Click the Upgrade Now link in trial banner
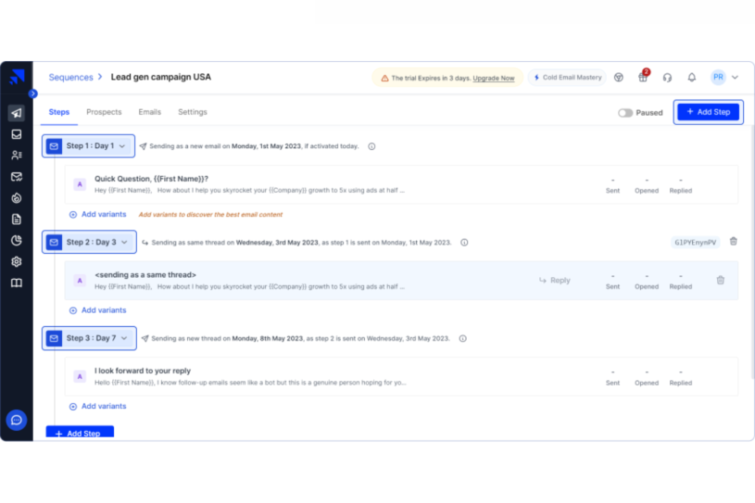 tap(493, 78)
